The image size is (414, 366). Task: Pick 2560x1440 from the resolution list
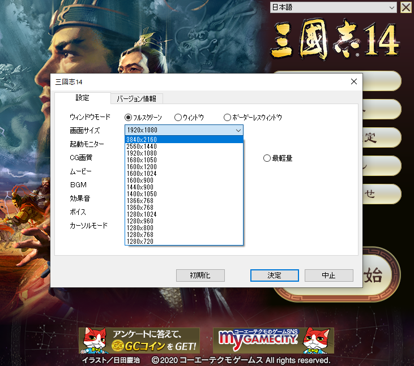click(183, 147)
